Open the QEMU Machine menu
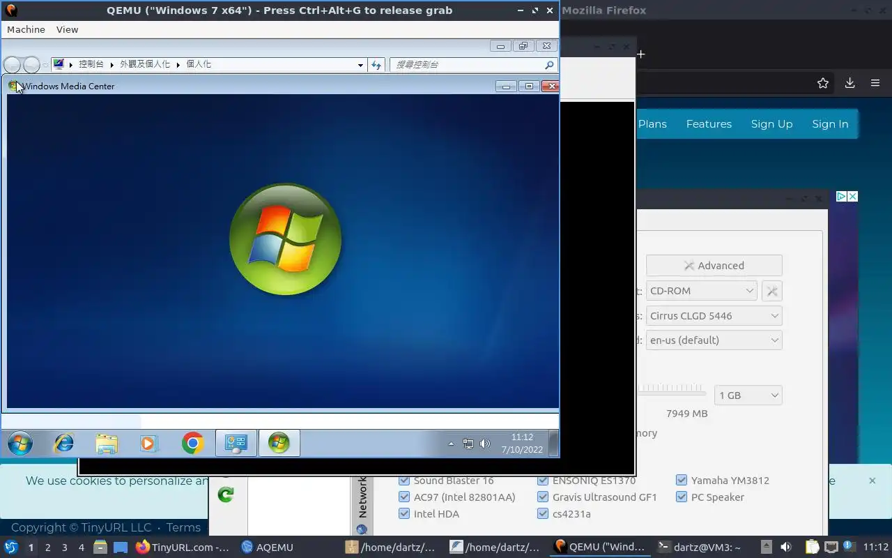The height and width of the screenshot is (558, 892). click(x=26, y=29)
